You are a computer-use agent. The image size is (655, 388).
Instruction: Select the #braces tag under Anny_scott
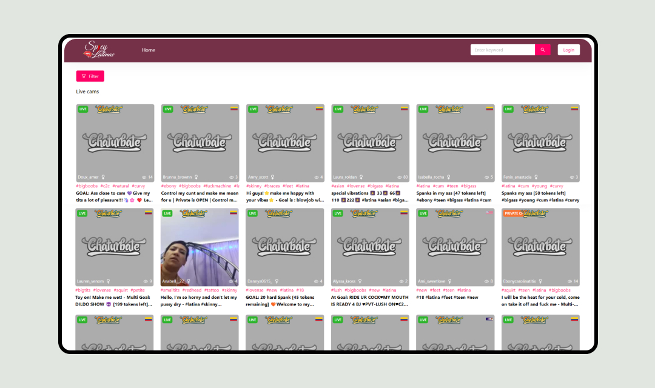(273, 186)
